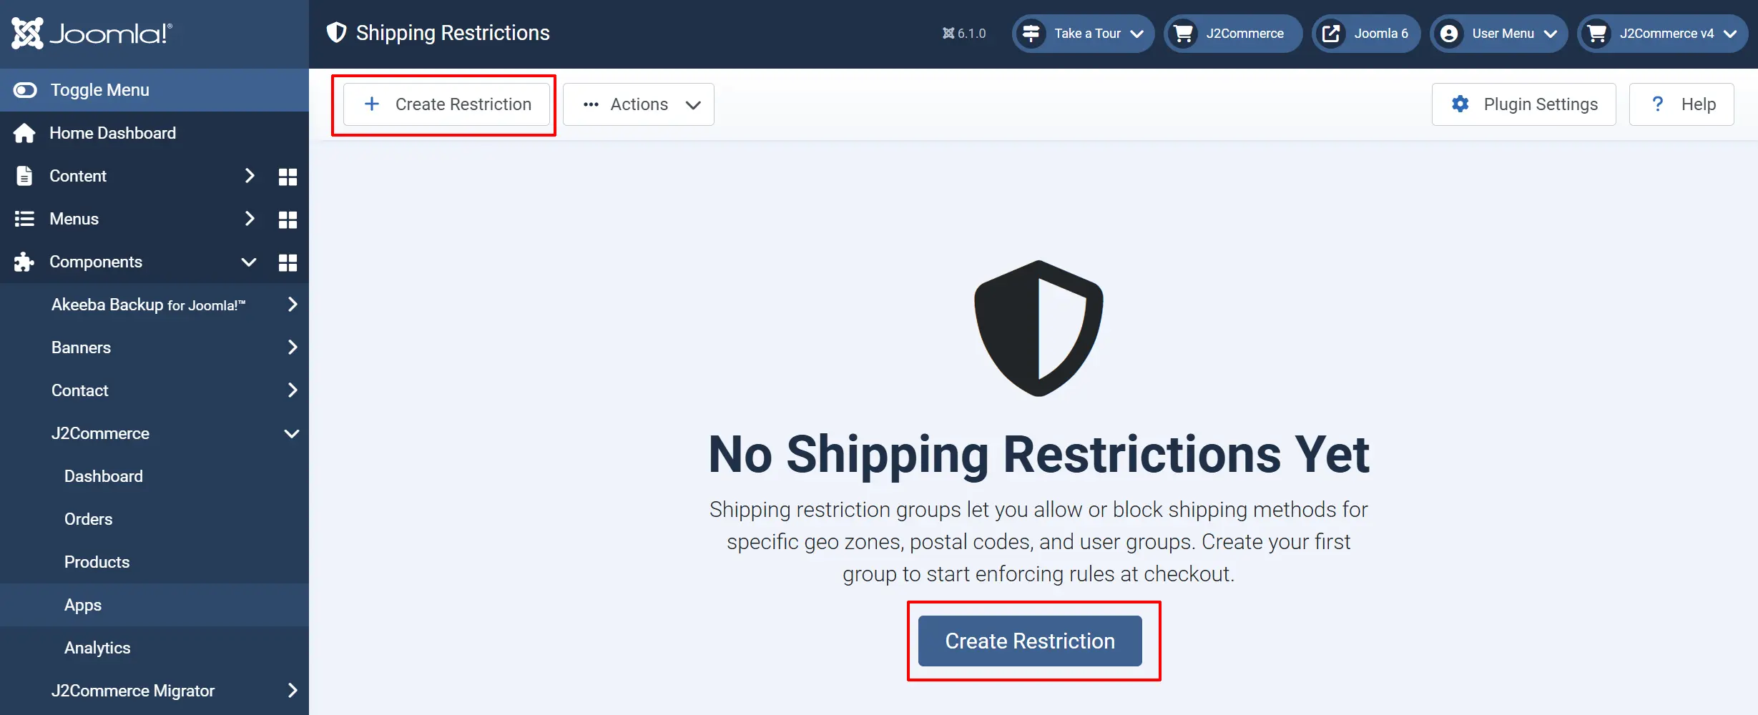Click the blue Create Restriction button
This screenshot has width=1758, height=715.
click(1030, 641)
